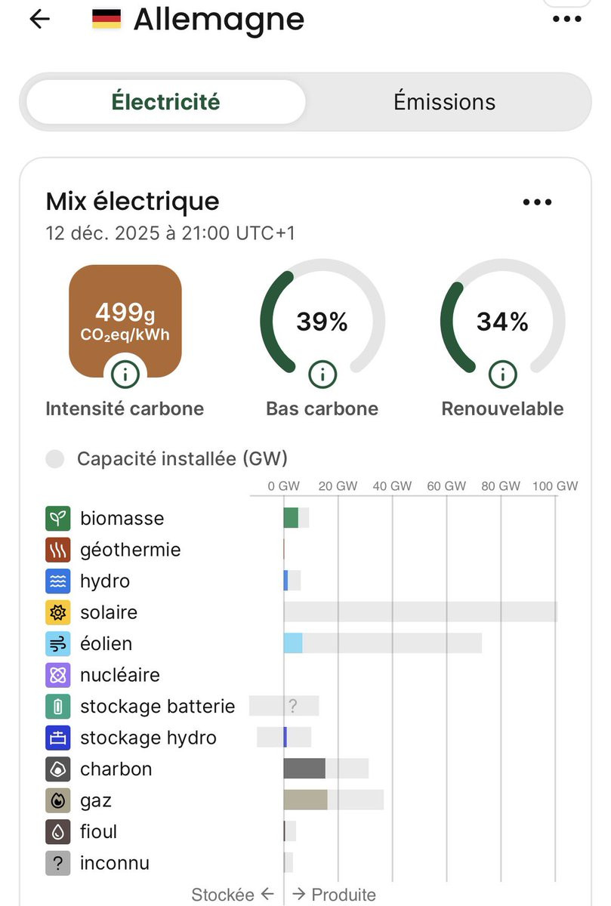This screenshot has width=611, height=906.
Task: Click the Allemagne flag icon
Action: coord(106,20)
